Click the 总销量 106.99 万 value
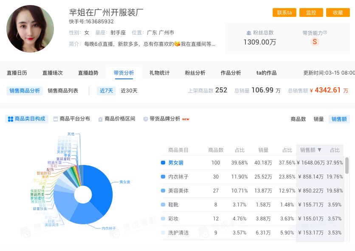This screenshot has height=251, width=355. pyautogui.click(x=266, y=90)
